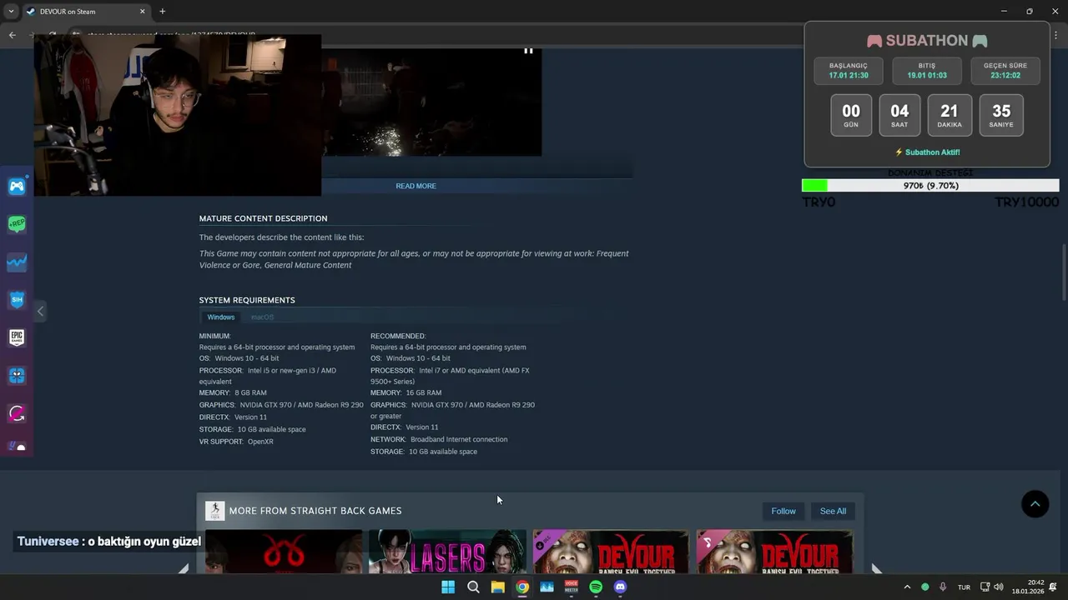
Task: Open Discord from the taskbar
Action: coord(620,587)
